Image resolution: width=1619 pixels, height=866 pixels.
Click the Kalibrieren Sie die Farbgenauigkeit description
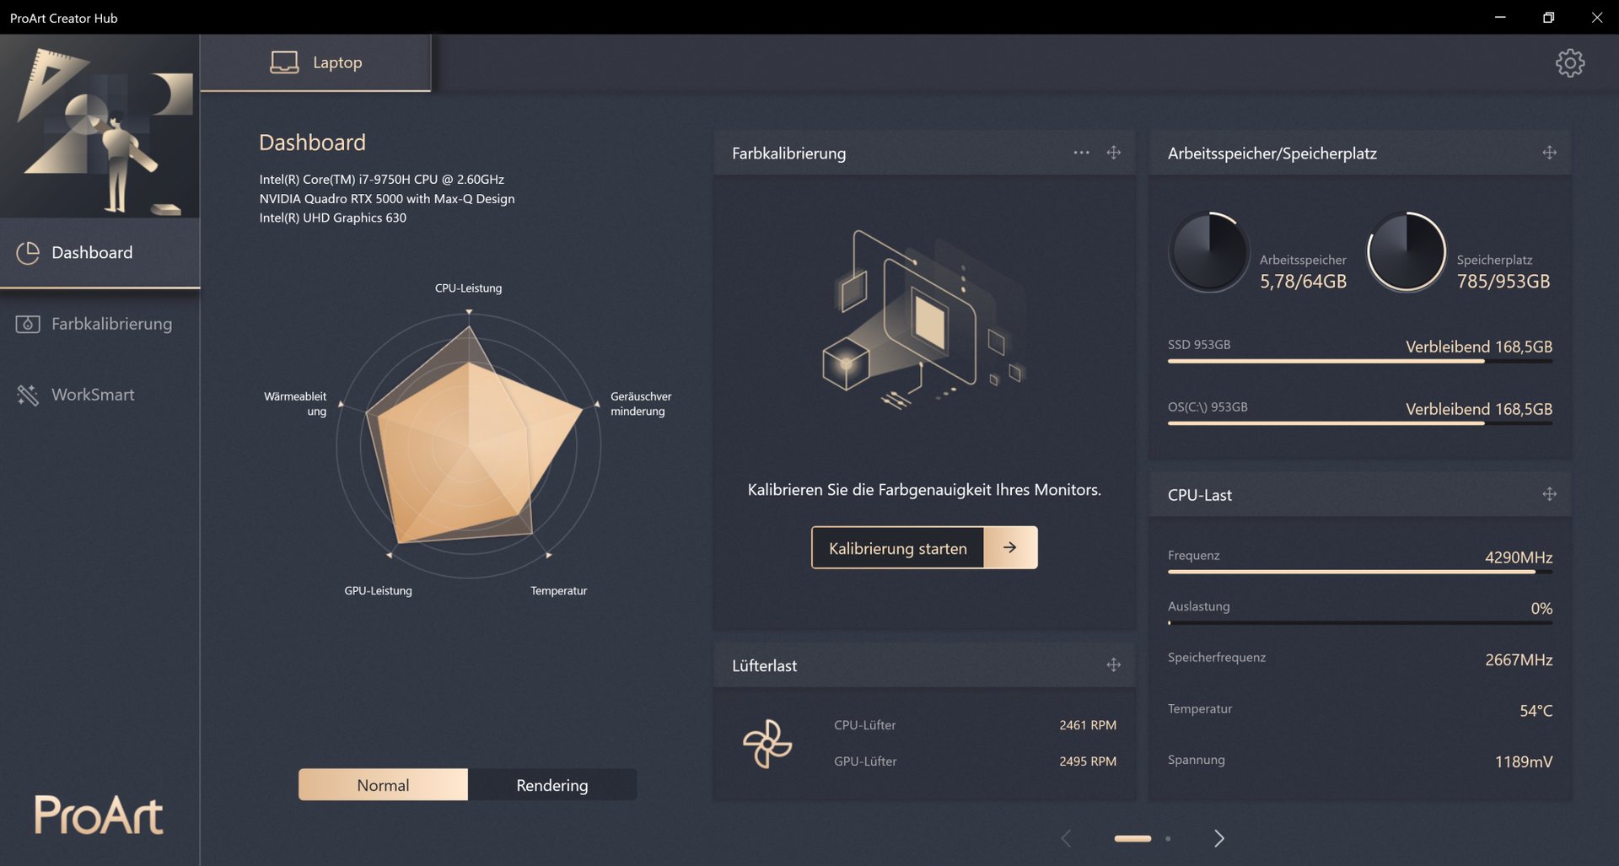tap(924, 490)
